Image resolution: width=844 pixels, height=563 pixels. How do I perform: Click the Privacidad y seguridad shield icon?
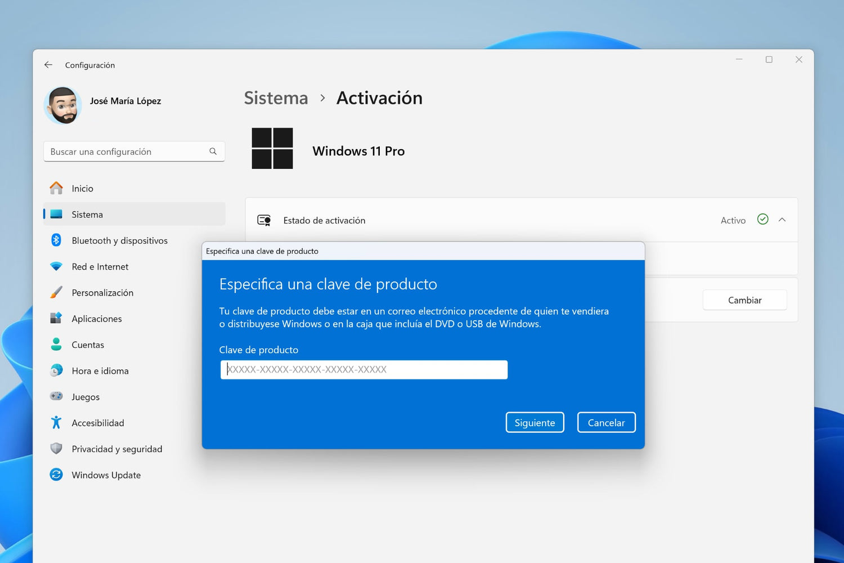click(x=56, y=449)
